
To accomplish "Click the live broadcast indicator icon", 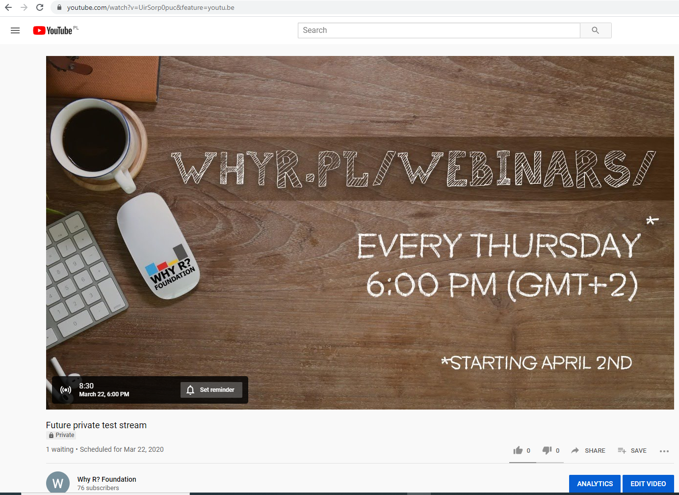I will pyautogui.click(x=66, y=390).
